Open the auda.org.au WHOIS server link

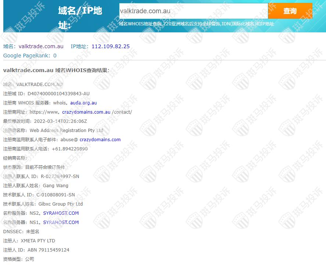pyautogui.click(x=83, y=103)
